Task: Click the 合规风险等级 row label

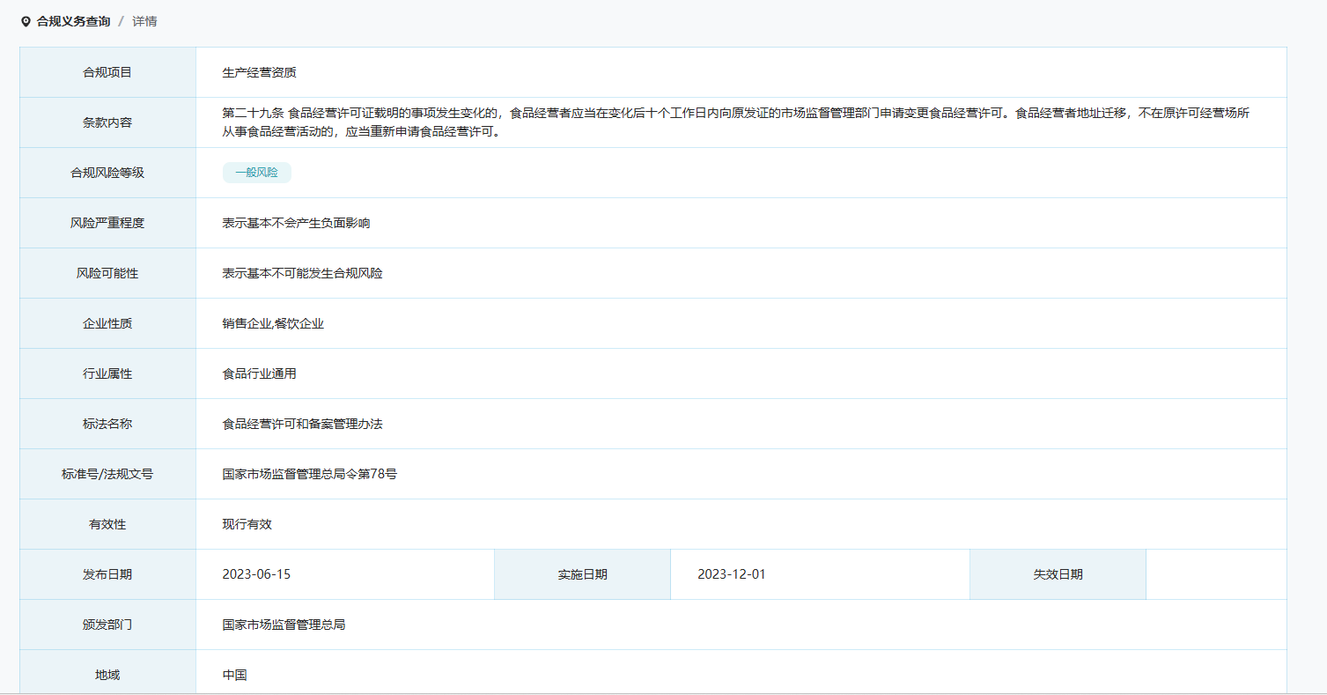Action: [107, 173]
